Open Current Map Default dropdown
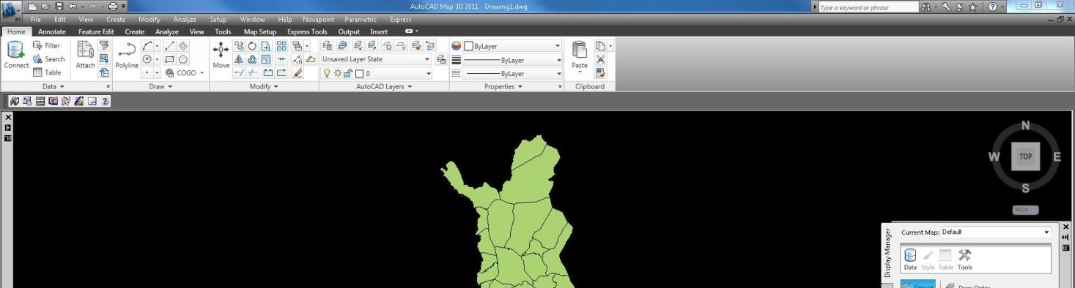The image size is (1075, 288). point(996,232)
